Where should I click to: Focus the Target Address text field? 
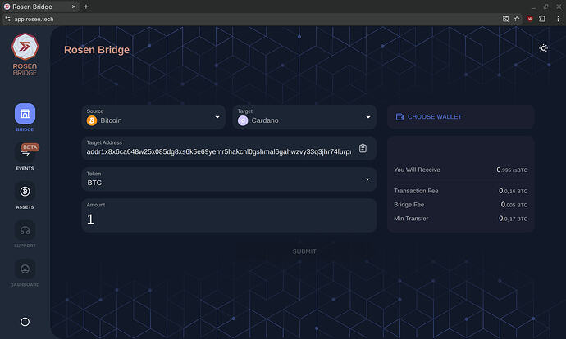tap(218, 151)
